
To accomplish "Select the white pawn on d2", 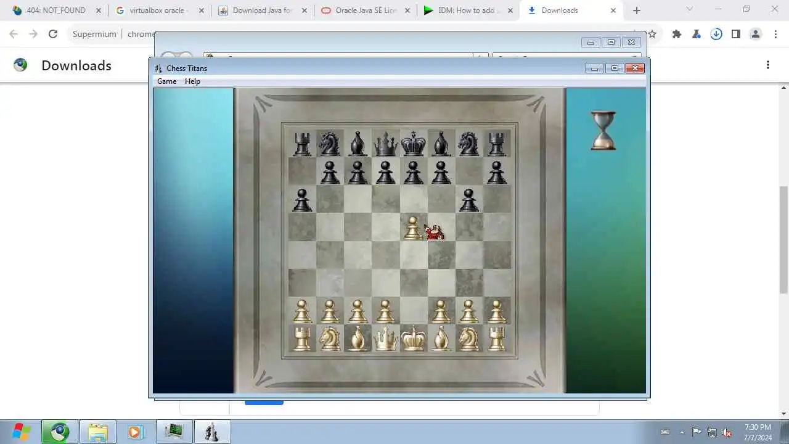I will (x=386, y=311).
